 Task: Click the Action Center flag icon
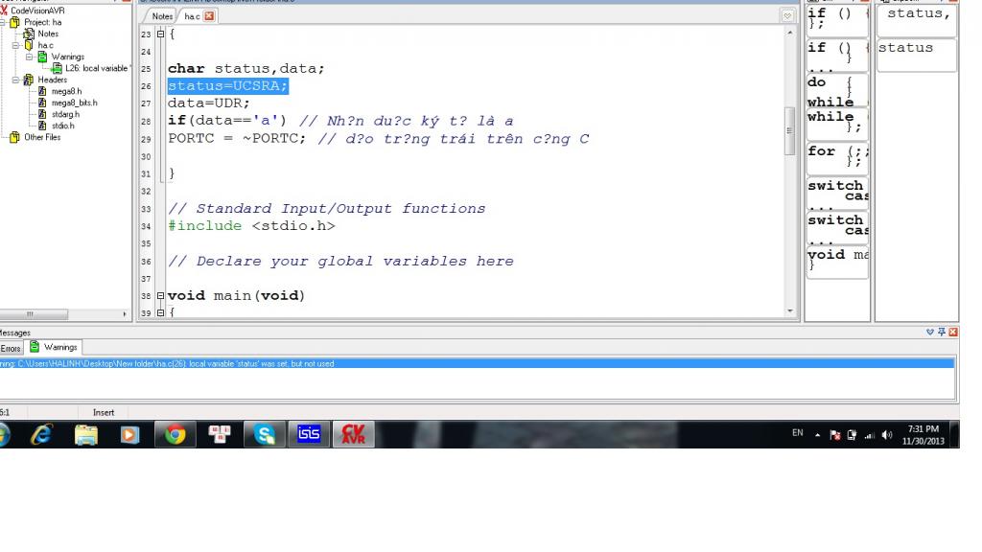[x=835, y=435]
